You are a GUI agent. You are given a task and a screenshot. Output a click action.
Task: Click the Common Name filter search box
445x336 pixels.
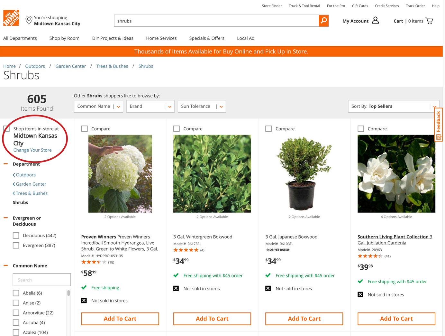(42, 280)
